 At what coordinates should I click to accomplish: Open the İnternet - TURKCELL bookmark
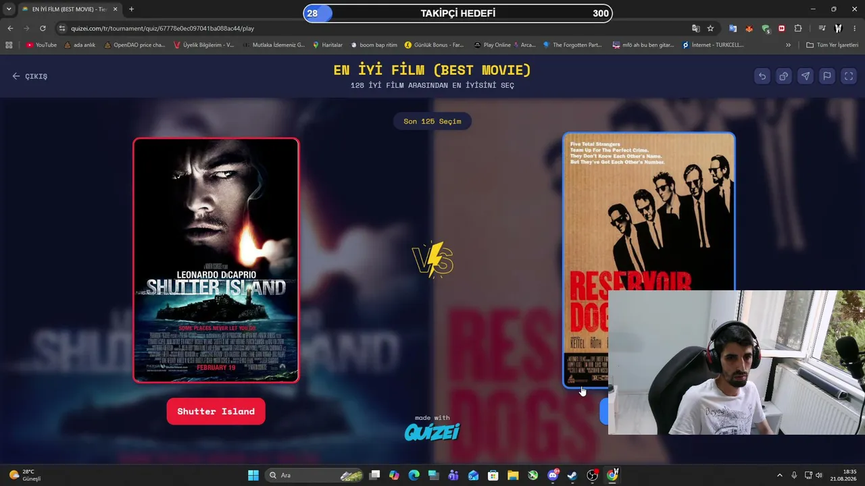pyautogui.click(x=713, y=45)
